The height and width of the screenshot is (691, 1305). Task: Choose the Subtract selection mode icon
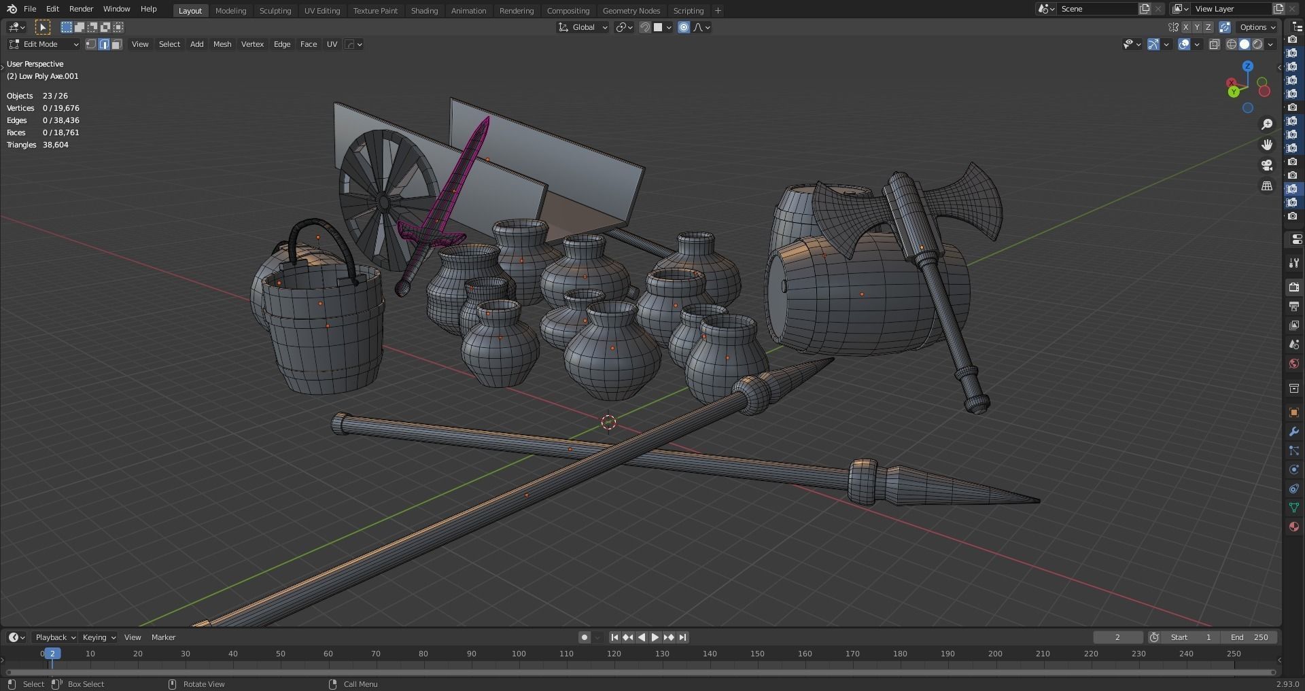click(92, 27)
